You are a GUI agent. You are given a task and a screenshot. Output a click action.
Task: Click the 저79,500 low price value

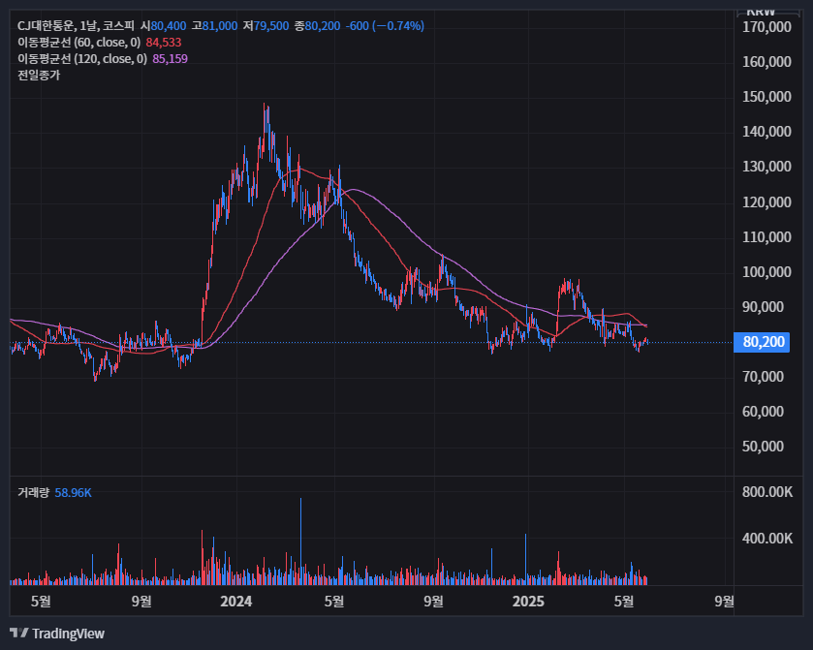266,26
